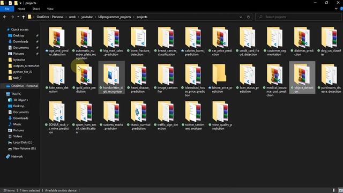Viewport: 343px width, 193px height.
Task: Select the fake_news_detection folder
Action: point(57,78)
